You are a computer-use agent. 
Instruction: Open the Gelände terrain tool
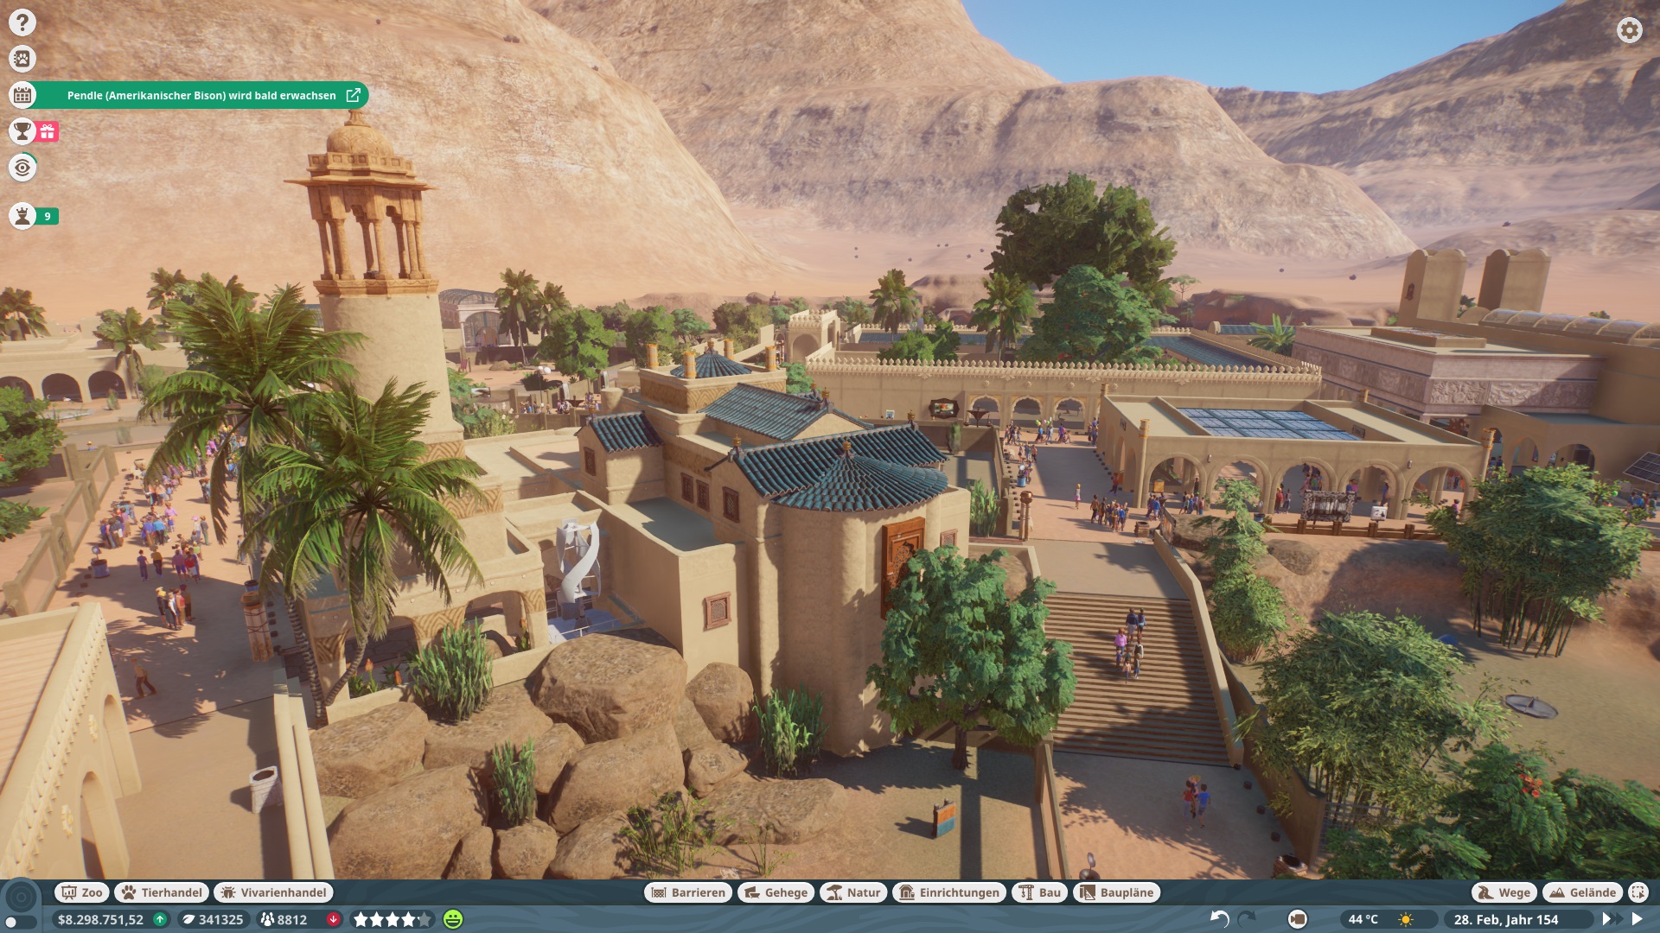point(1582,892)
